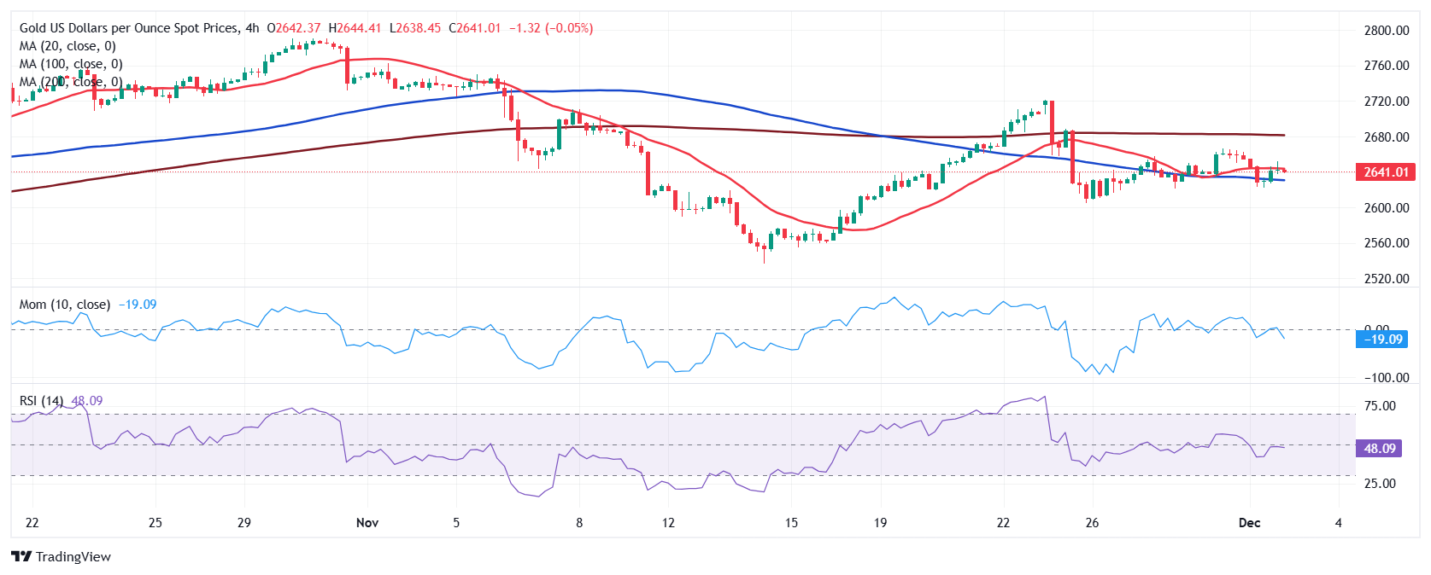
Task: Click the -100.00 level on the momentum scale
Action: coord(1385,378)
